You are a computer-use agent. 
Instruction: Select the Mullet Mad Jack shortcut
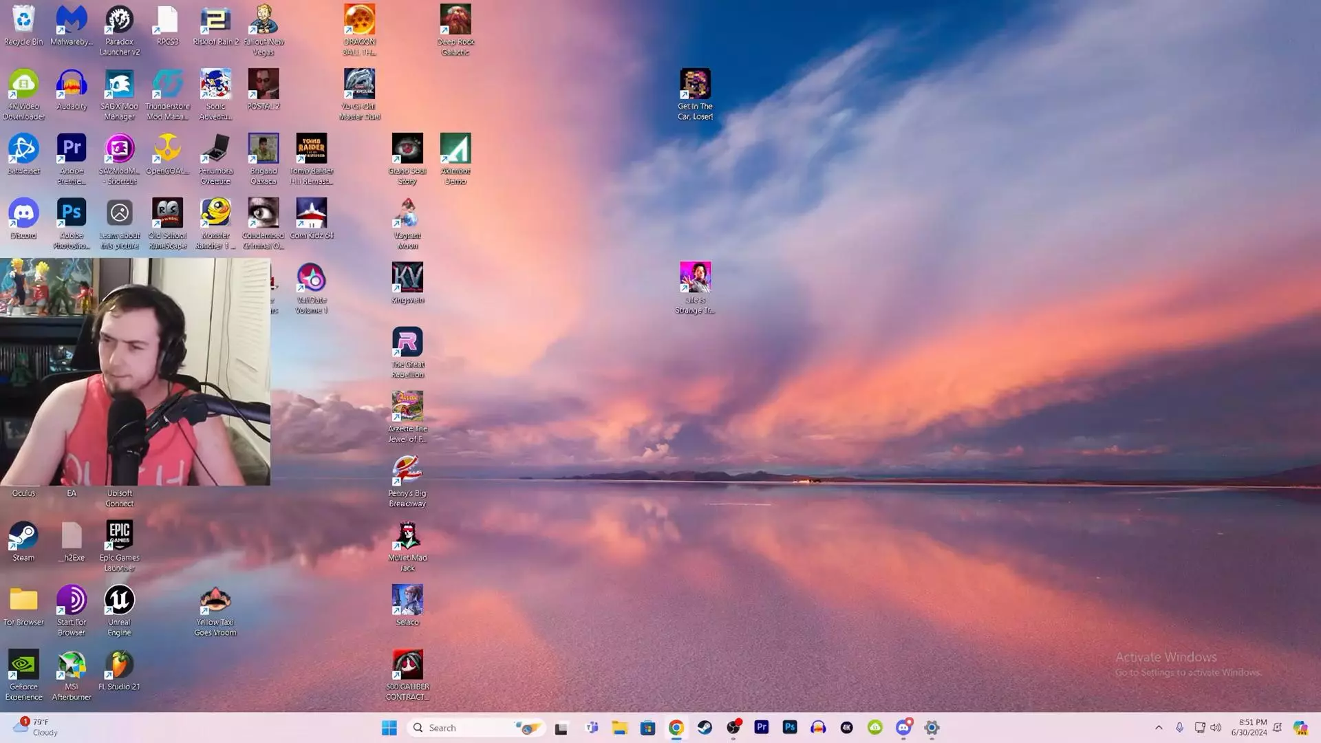tap(407, 547)
